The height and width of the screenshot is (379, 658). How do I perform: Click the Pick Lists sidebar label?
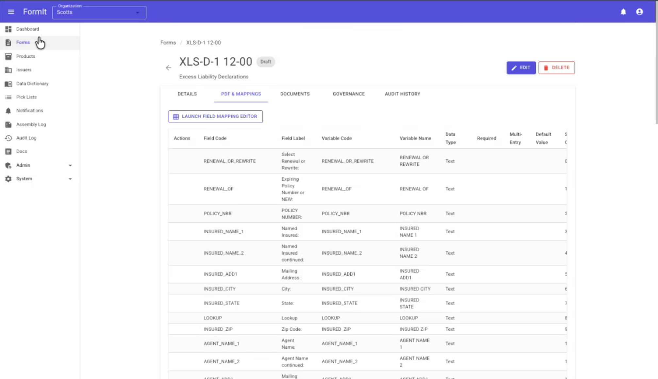26,97
